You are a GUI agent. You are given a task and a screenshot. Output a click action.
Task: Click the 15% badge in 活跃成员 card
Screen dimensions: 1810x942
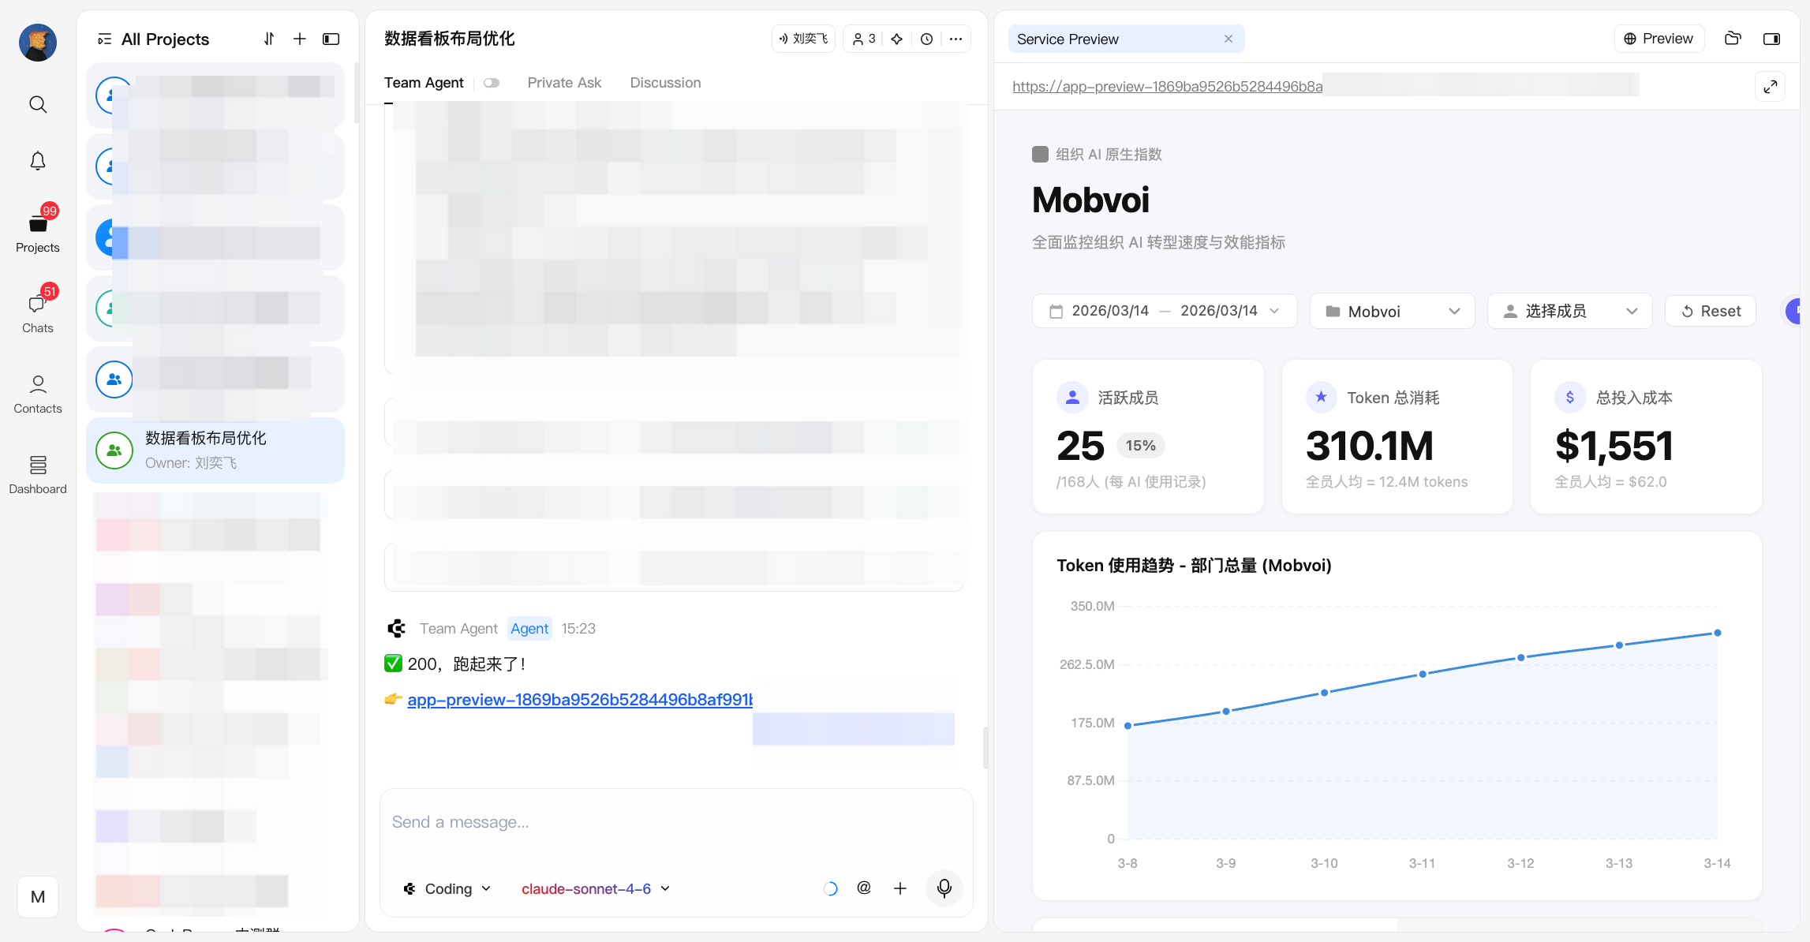pyautogui.click(x=1141, y=446)
